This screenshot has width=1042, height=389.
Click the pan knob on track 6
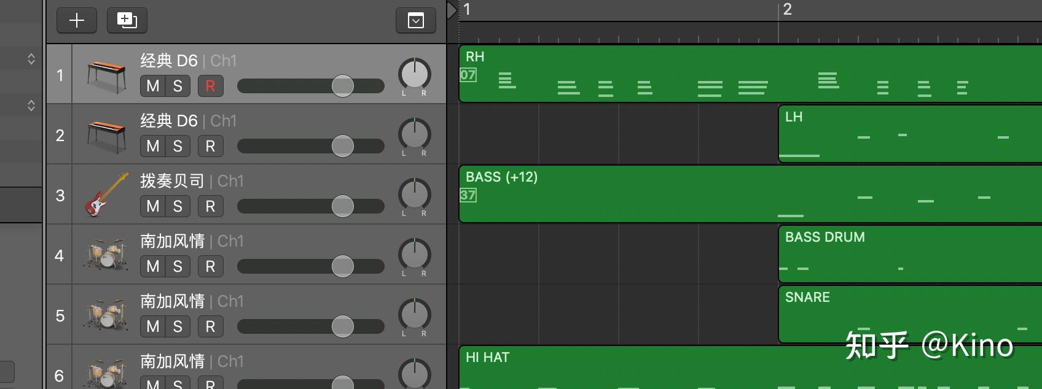[415, 374]
